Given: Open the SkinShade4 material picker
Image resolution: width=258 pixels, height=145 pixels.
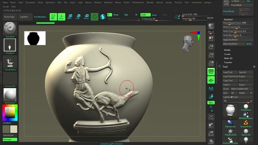Looking at the screenshot, I should 10,95.
